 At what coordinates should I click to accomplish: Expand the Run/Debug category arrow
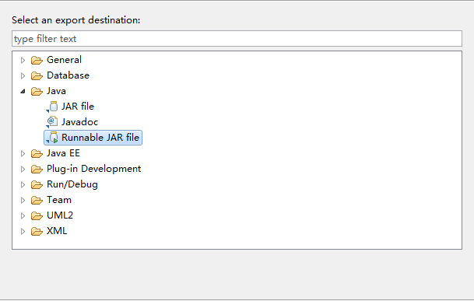[23, 184]
